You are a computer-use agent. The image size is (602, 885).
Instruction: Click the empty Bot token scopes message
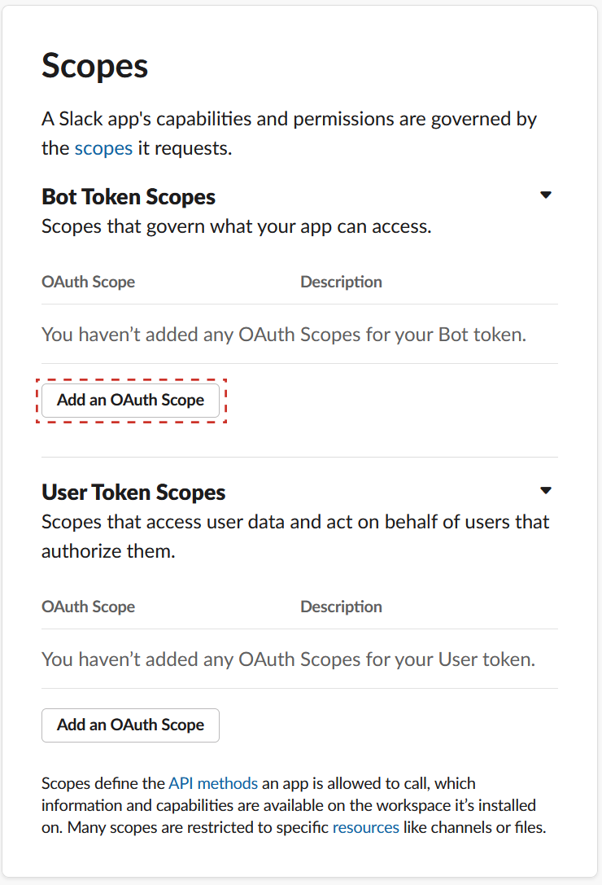click(284, 335)
